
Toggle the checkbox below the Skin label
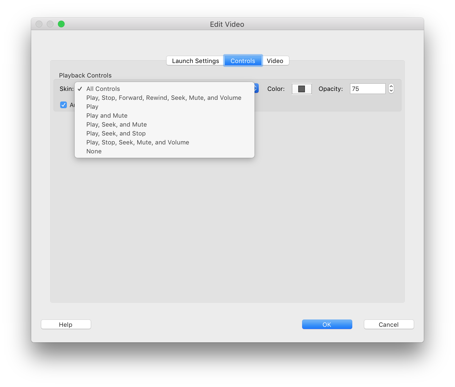click(x=63, y=105)
